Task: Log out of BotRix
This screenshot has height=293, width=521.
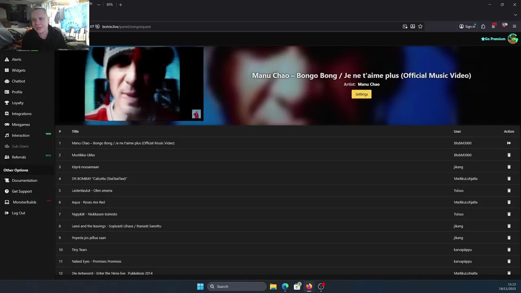Action: coord(18,213)
